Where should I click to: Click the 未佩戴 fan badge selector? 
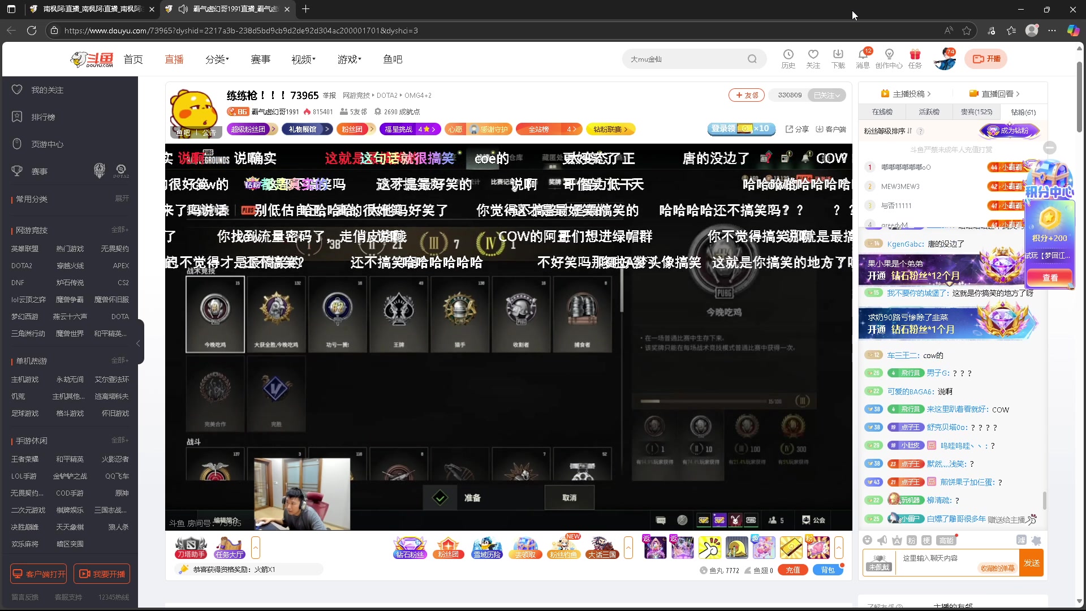(879, 562)
